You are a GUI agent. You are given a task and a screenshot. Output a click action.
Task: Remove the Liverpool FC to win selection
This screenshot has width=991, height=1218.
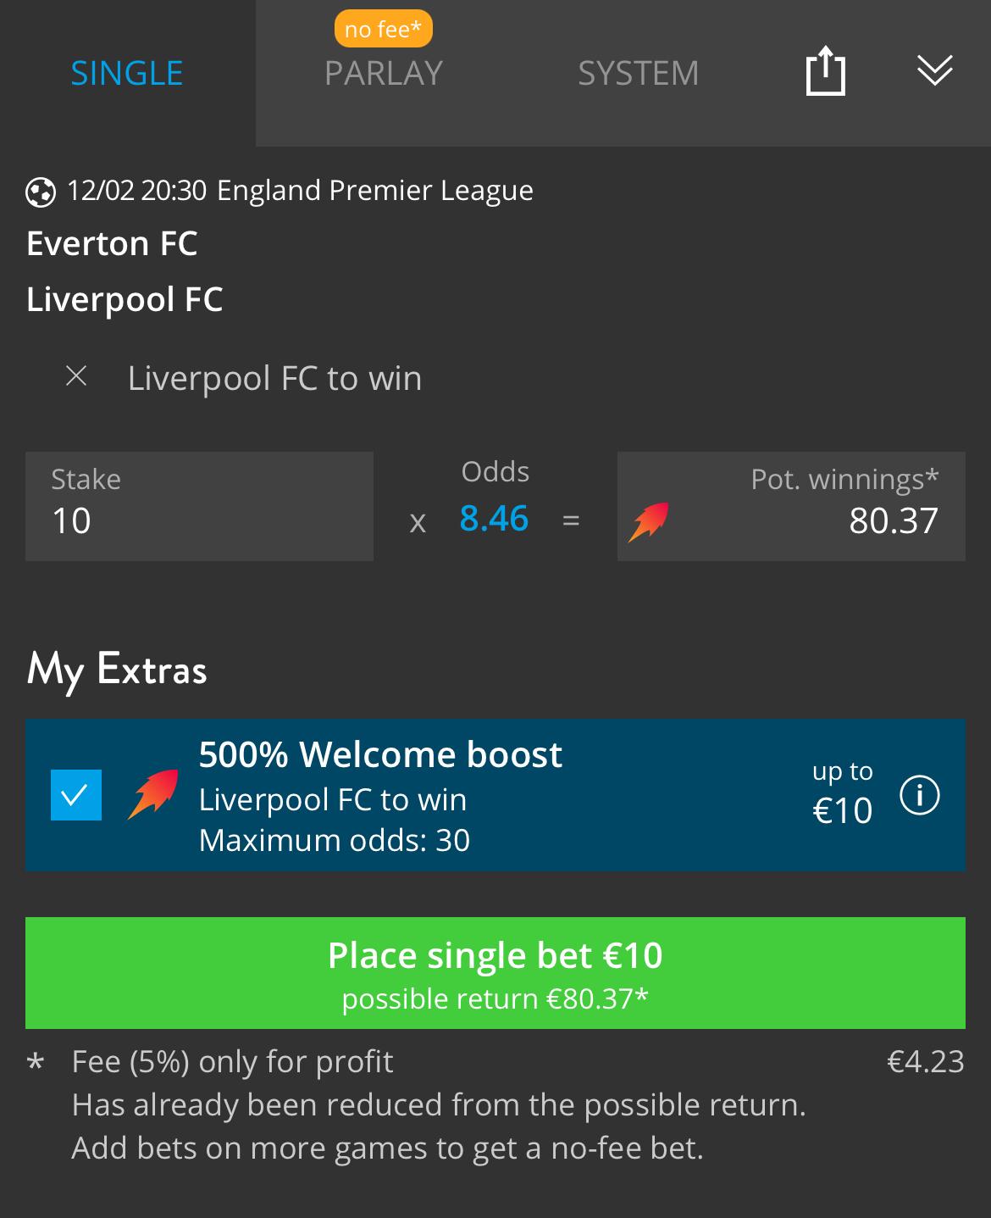pos(76,376)
